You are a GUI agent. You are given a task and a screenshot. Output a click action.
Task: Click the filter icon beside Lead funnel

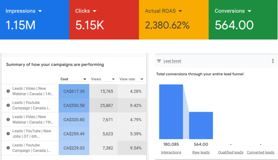[159, 61]
